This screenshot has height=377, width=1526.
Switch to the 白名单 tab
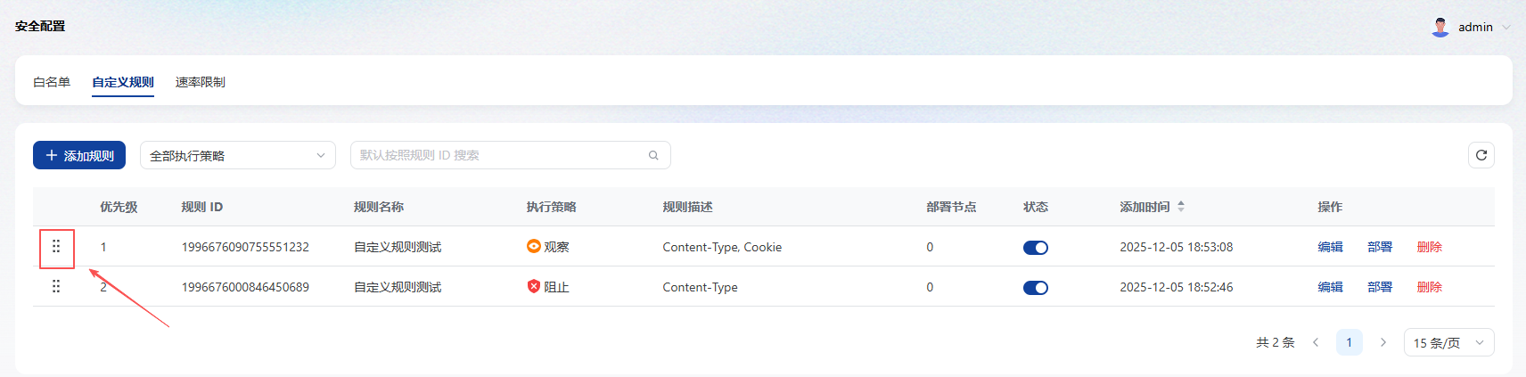(52, 82)
